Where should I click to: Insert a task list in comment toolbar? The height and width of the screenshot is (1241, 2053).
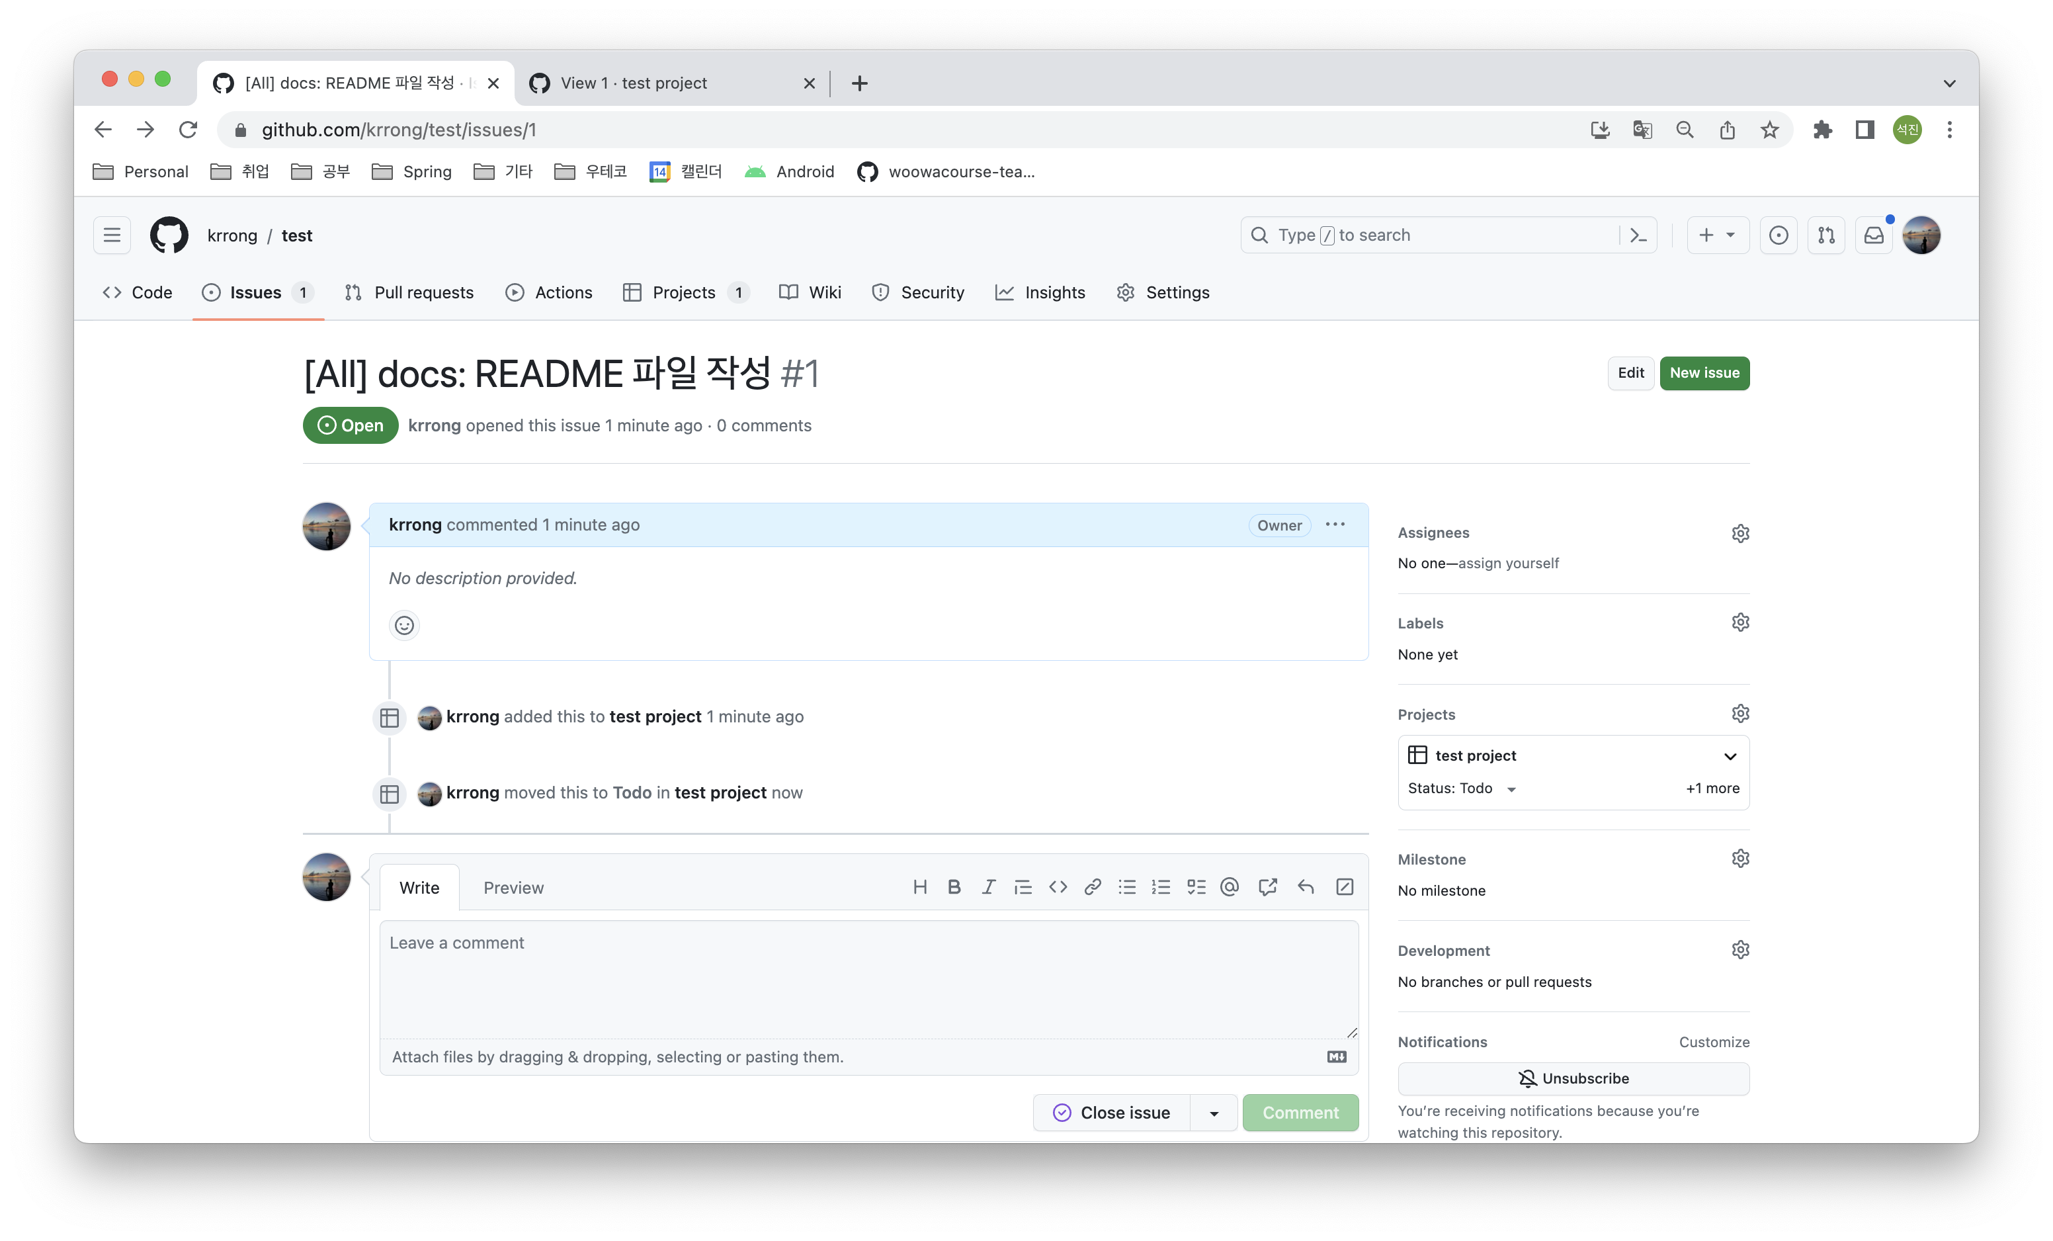[1196, 887]
